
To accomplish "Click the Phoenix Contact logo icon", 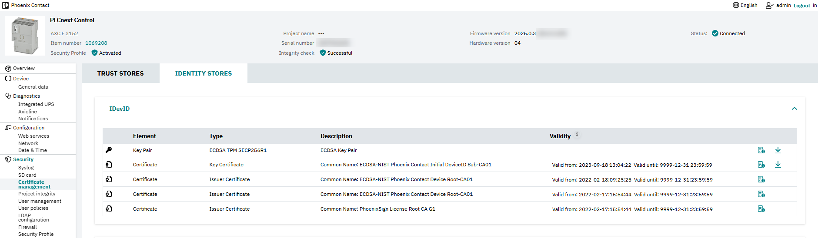I will pos(5,5).
